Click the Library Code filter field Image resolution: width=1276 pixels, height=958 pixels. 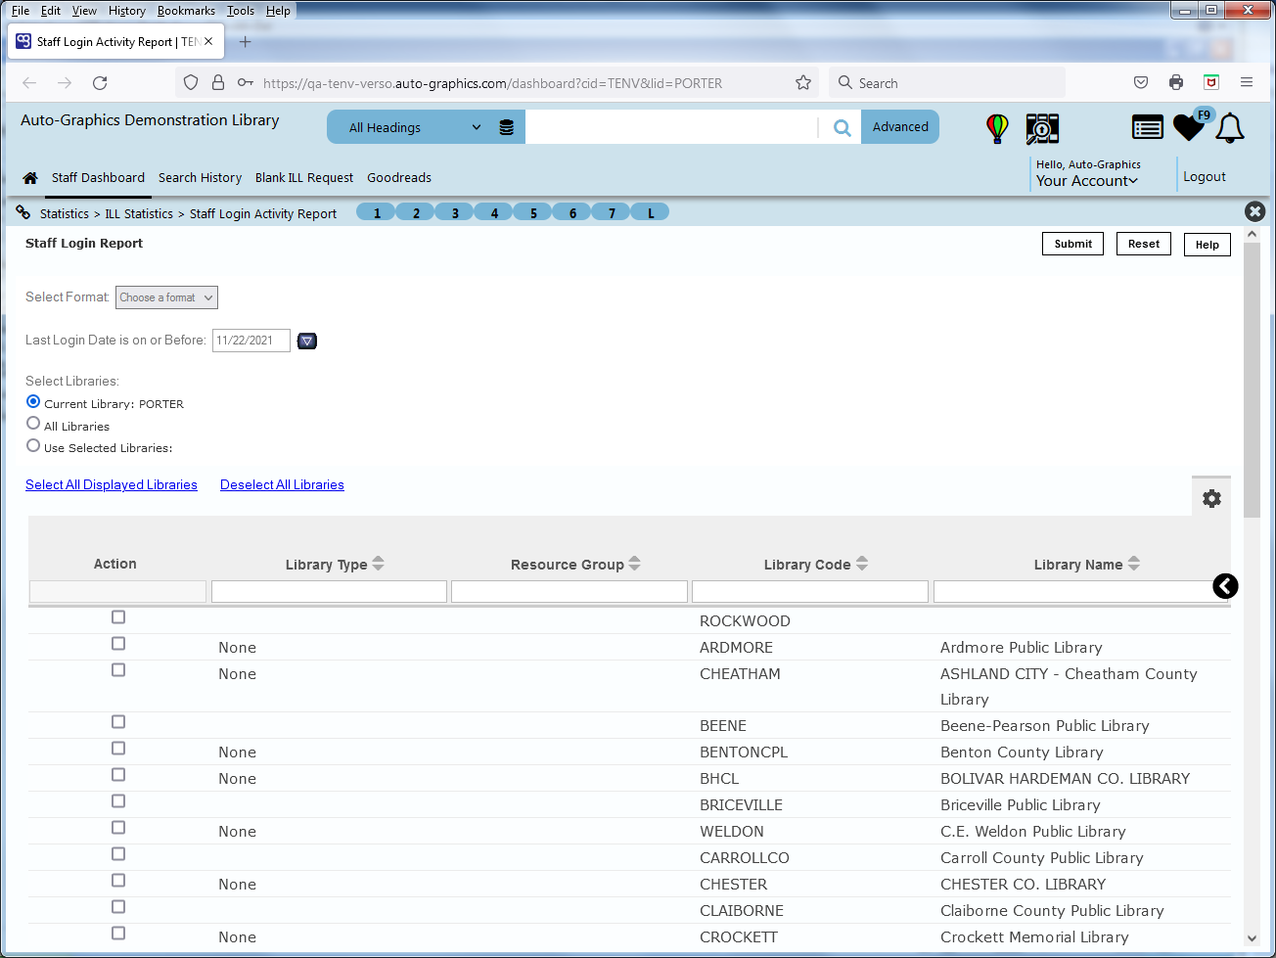point(810,591)
